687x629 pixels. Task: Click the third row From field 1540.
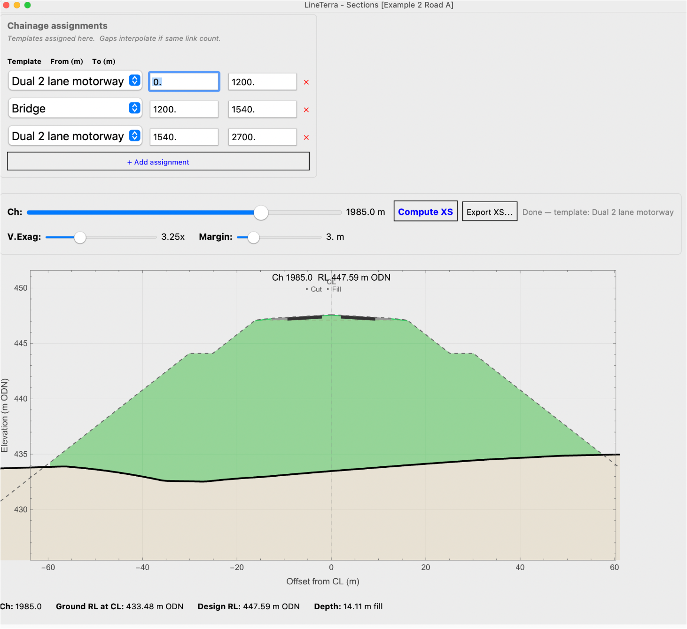184,137
